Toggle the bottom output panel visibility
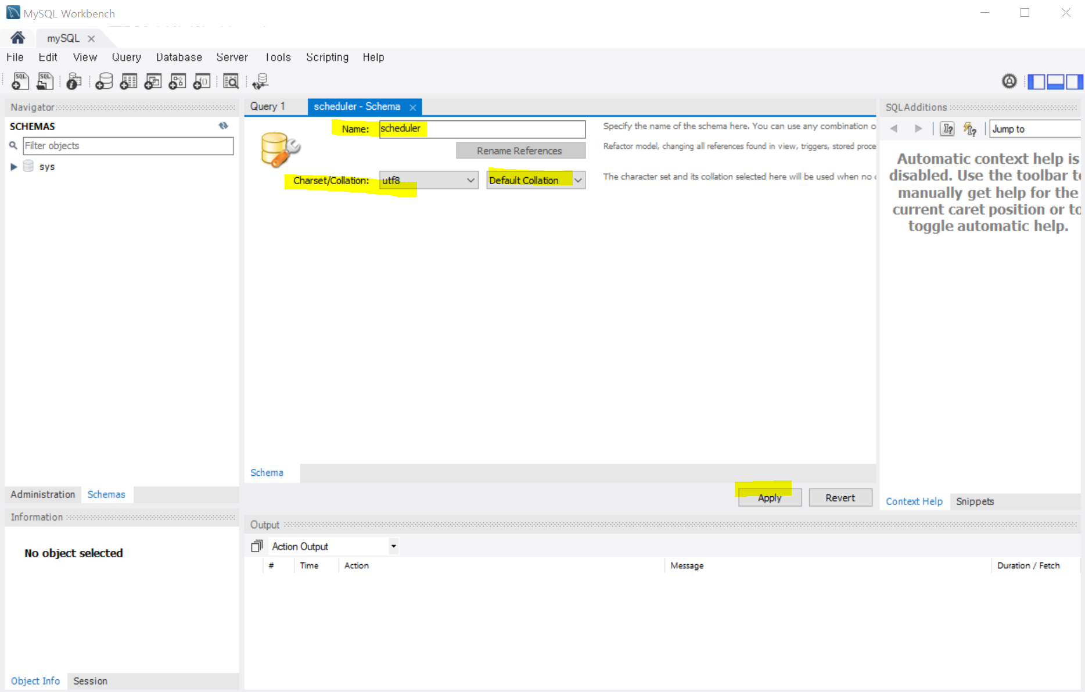Viewport: 1085px width, 692px height. coord(1055,81)
